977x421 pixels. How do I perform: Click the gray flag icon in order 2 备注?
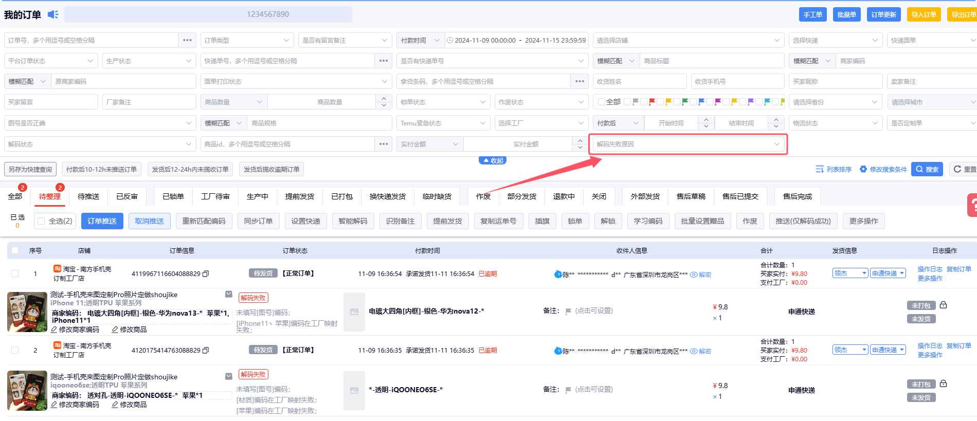(568, 390)
